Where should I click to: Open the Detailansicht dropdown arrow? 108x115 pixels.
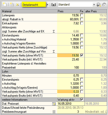47,4
